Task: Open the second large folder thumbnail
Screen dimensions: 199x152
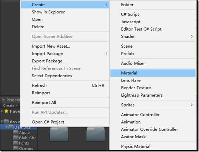Action: click(x=96, y=134)
